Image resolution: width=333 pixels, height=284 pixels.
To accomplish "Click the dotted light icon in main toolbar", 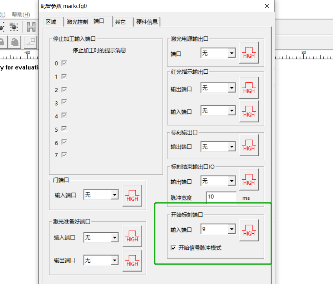I will tap(14, 27).
